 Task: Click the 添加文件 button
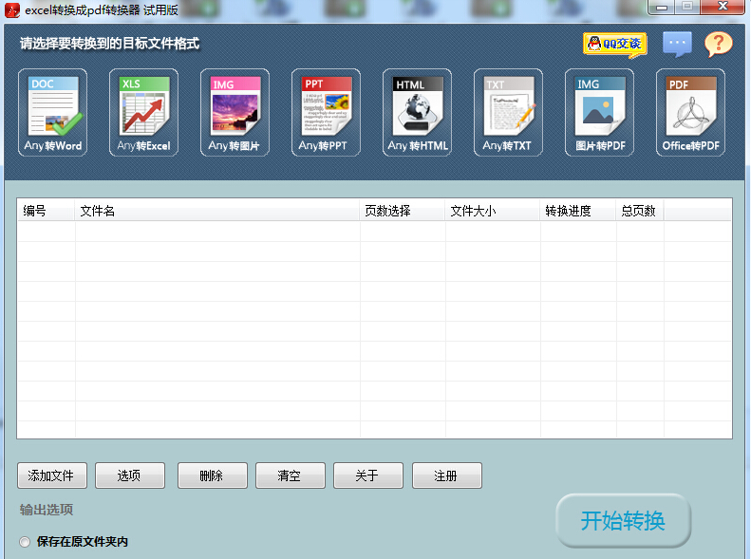coord(52,475)
